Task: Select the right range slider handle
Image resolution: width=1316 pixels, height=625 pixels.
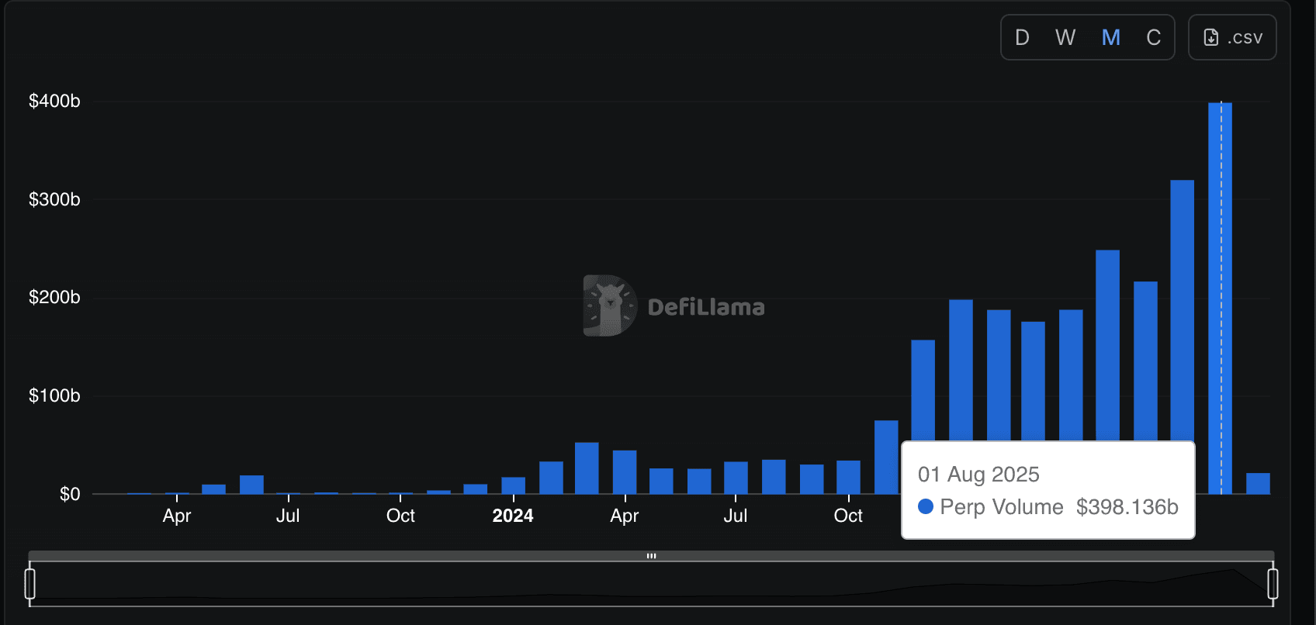Action: coord(1273,584)
